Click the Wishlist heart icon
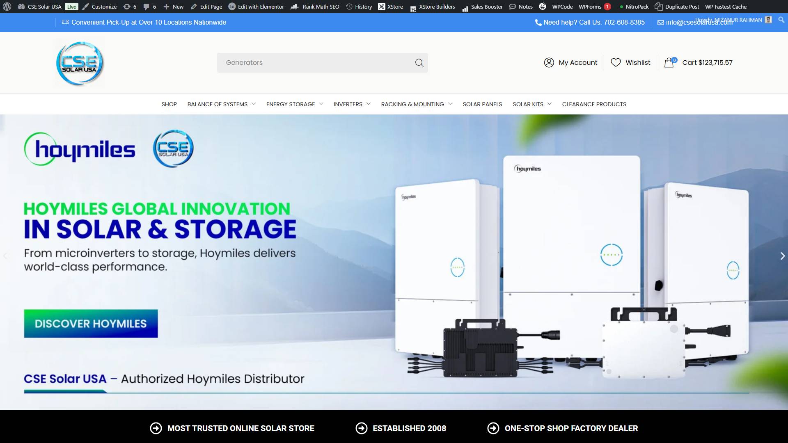 [x=616, y=62]
